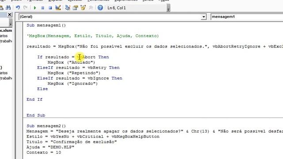Click the 'Estilo = vbYesNo + vbCritical' line
This screenshot has width=283, height=159.
coord(93,136)
